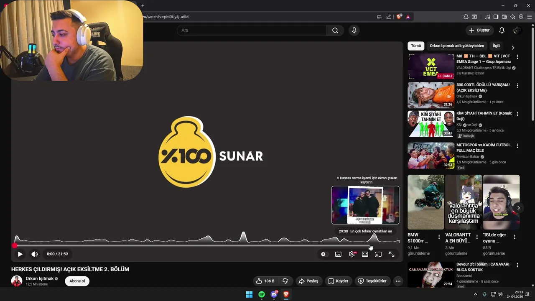535x301 pixels.
Task: Open Spotify from the taskbar
Action: click(x=262, y=294)
